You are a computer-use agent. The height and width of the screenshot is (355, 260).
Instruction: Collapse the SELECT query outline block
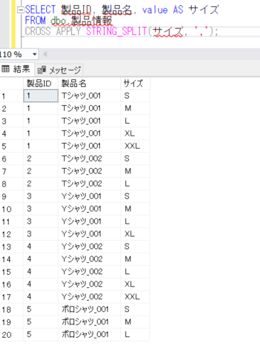pyautogui.click(x=21, y=10)
